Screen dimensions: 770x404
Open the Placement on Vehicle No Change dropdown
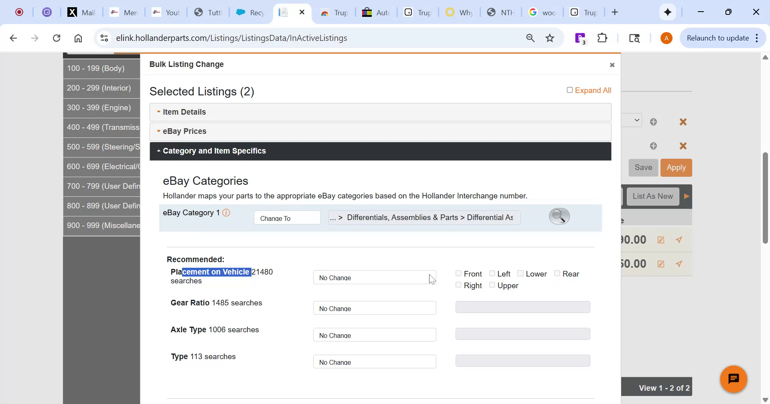pos(374,277)
